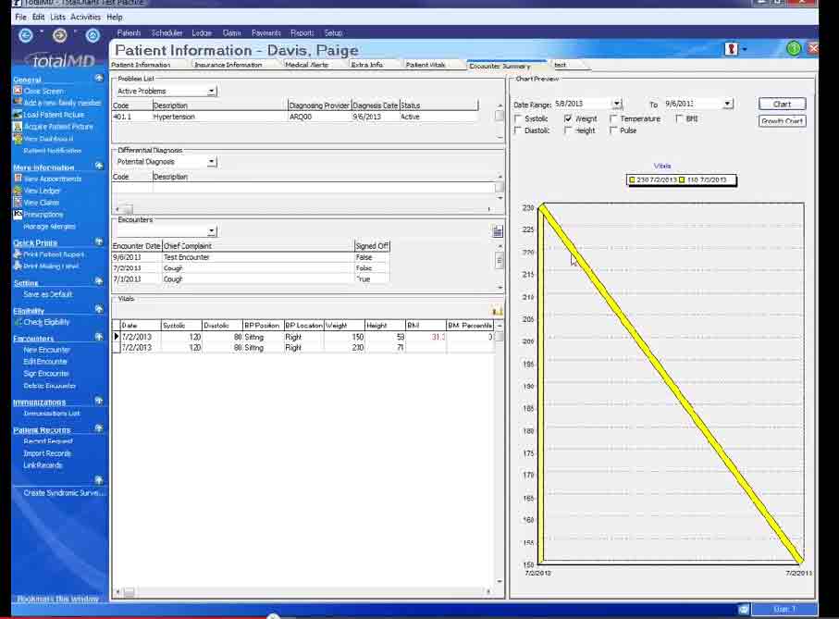
Task: Click the Prescriptions Rx icon
Action: pos(18,214)
